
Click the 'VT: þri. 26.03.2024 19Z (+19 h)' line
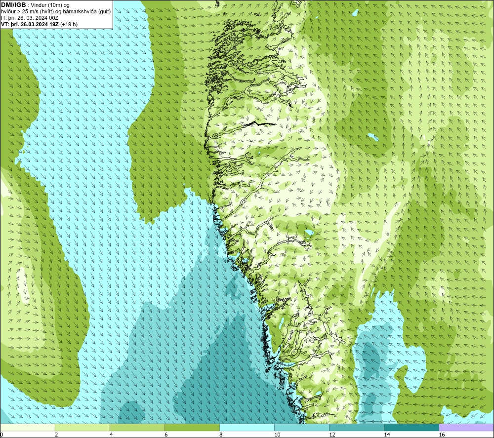tap(40, 24)
